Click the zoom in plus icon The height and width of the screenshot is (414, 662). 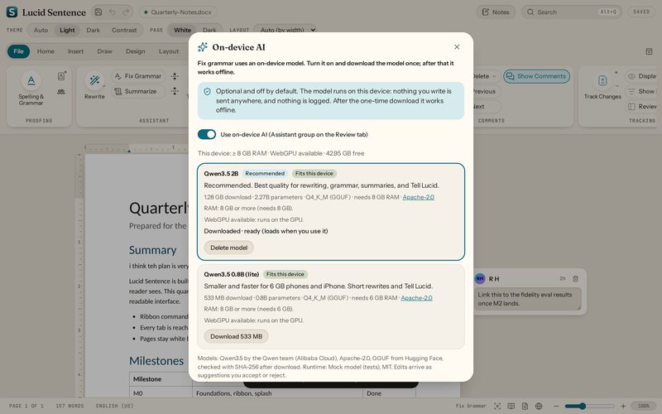coord(623,406)
